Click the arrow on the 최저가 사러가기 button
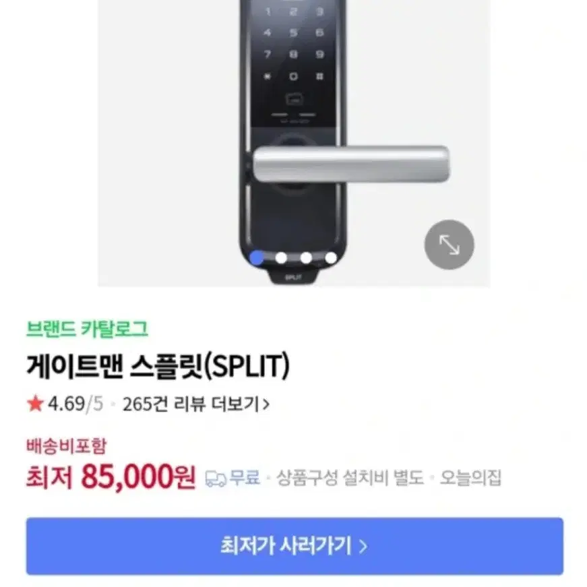This screenshot has height=587, width=587. pyautogui.click(x=363, y=547)
